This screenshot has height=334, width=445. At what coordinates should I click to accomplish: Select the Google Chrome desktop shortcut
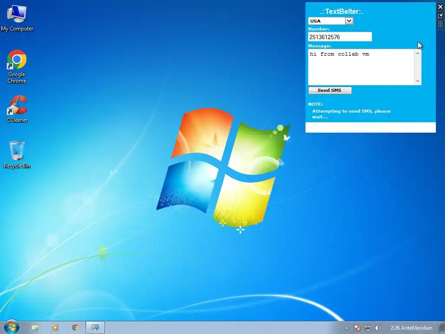[17, 67]
